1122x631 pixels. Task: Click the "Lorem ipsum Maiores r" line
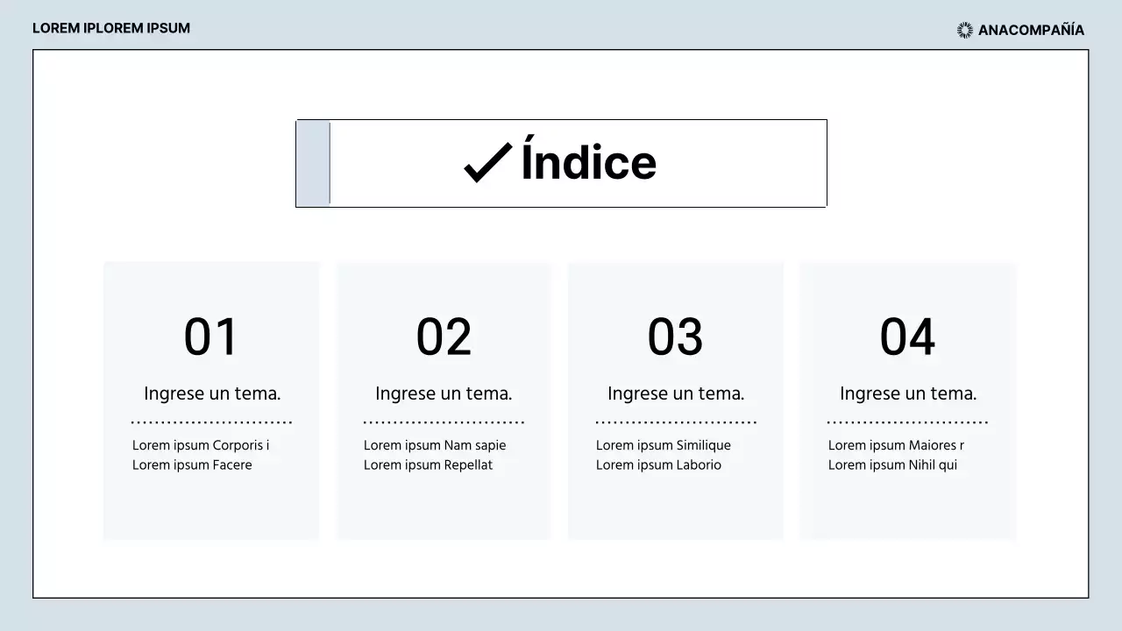pos(896,445)
